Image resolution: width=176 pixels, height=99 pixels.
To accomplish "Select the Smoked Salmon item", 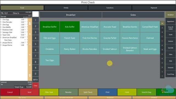I will tap(110, 49).
